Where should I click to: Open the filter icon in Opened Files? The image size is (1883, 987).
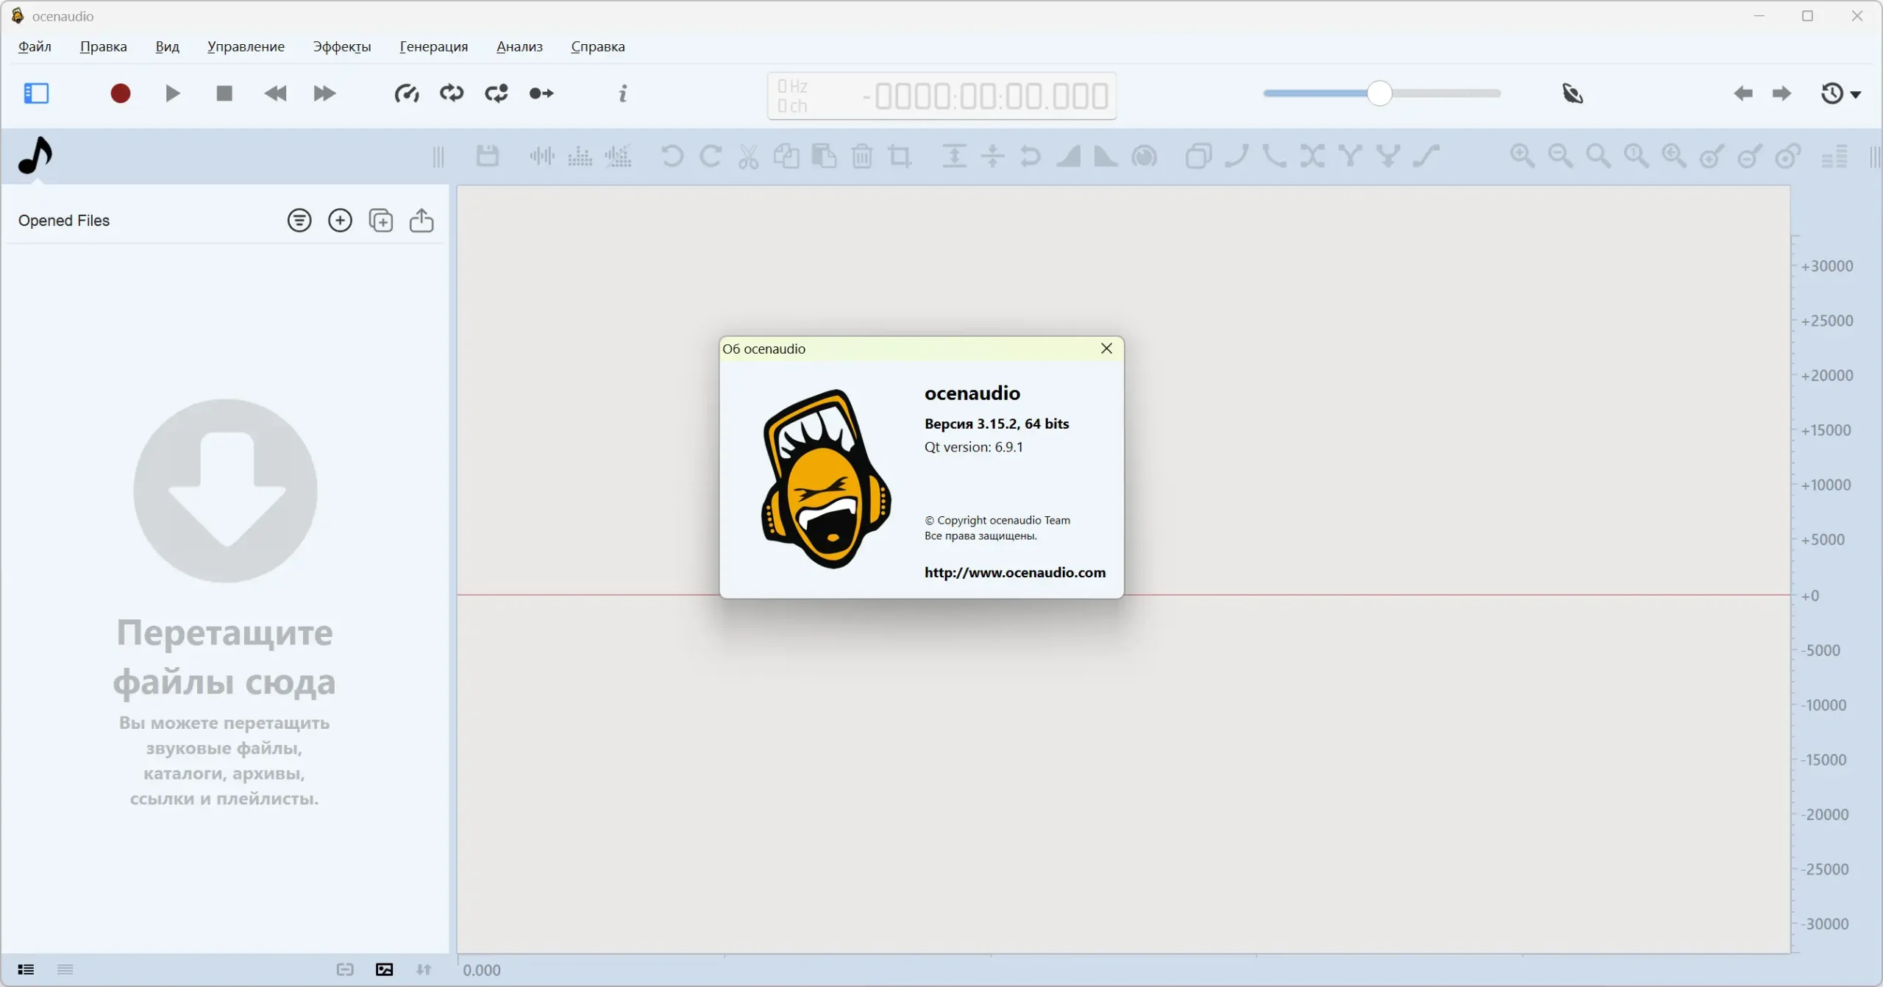point(299,221)
